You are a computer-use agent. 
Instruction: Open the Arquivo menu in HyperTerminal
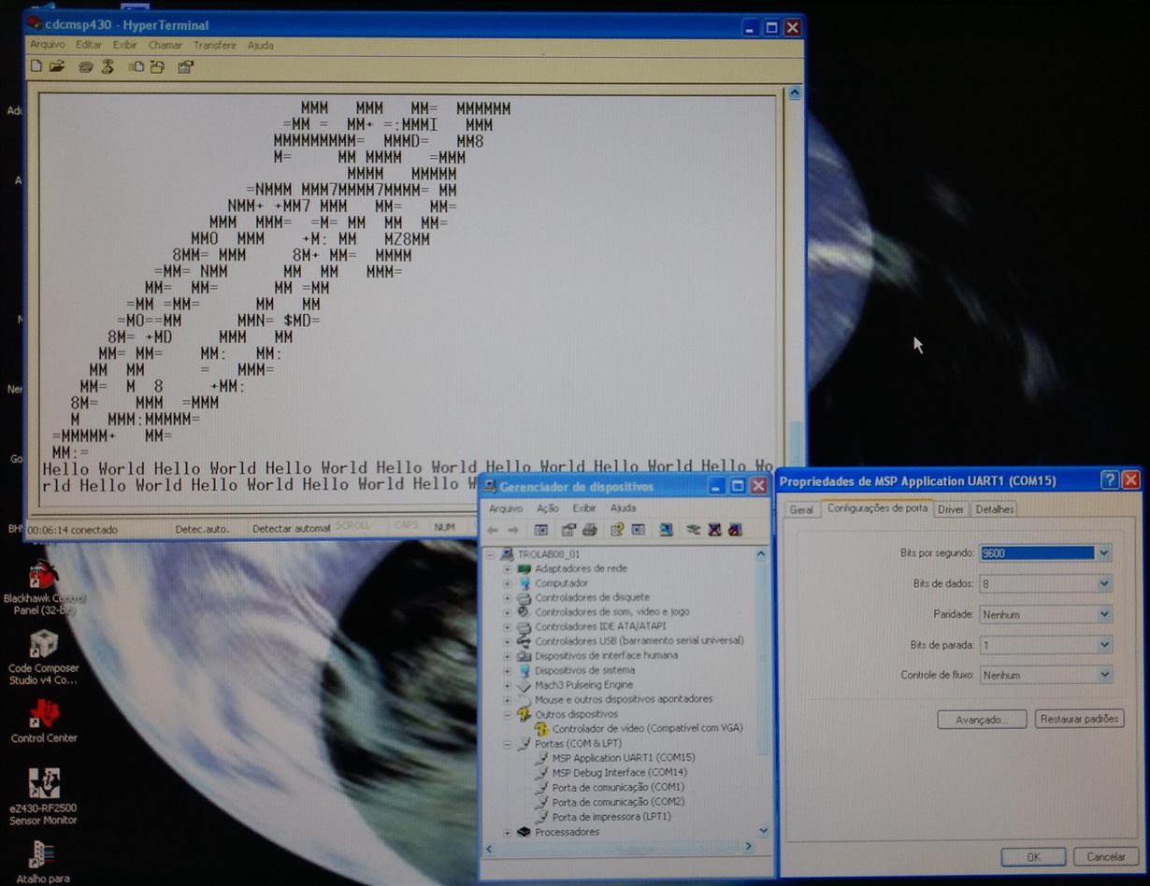click(47, 45)
